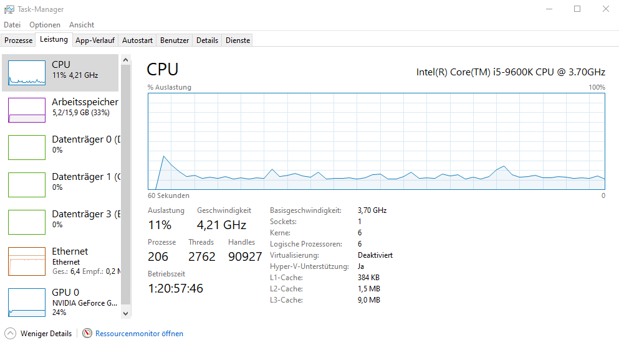Click the Weniger Details button
The image size is (619, 348).
(x=46, y=334)
